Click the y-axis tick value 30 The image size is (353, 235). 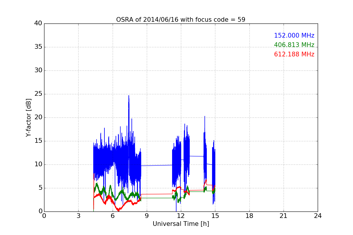click(x=38, y=70)
